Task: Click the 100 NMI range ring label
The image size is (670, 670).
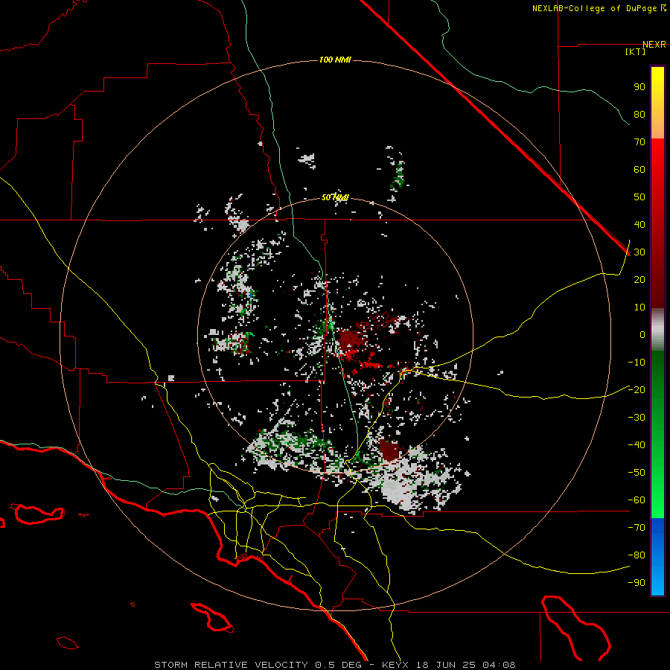Action: pyautogui.click(x=335, y=60)
